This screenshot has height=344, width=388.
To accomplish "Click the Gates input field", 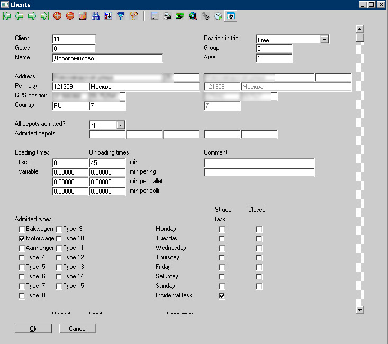I will click(74, 49).
